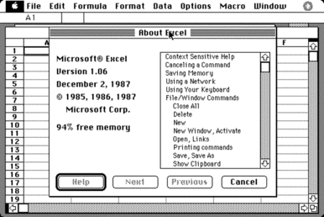Open the Macro menu
This screenshot has width=324, height=217.
click(232, 6)
